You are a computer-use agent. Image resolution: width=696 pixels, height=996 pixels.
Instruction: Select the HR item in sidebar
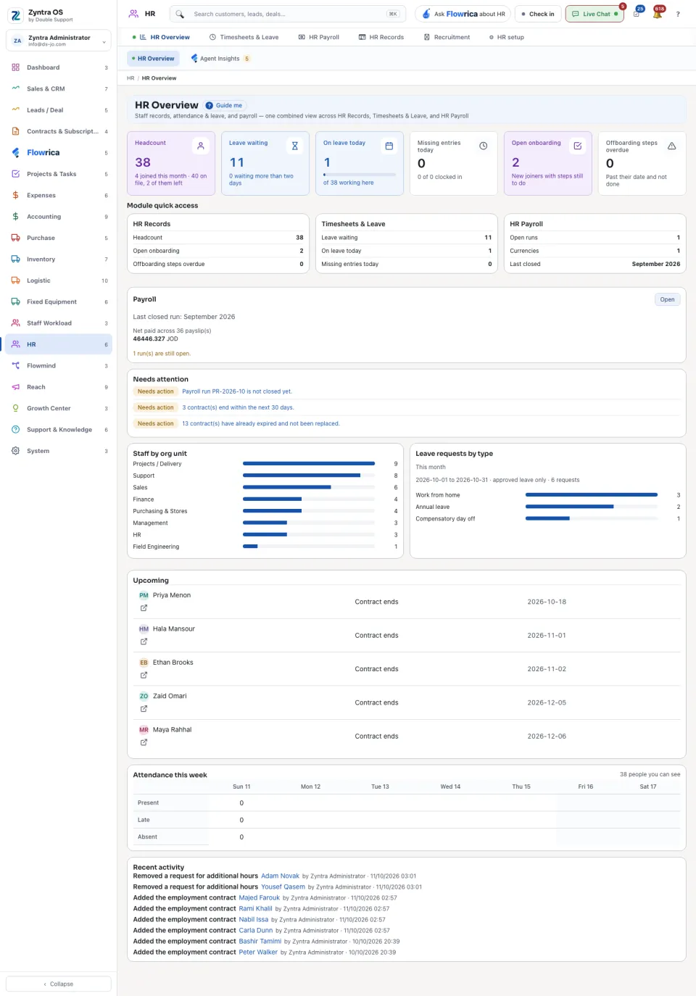59,344
